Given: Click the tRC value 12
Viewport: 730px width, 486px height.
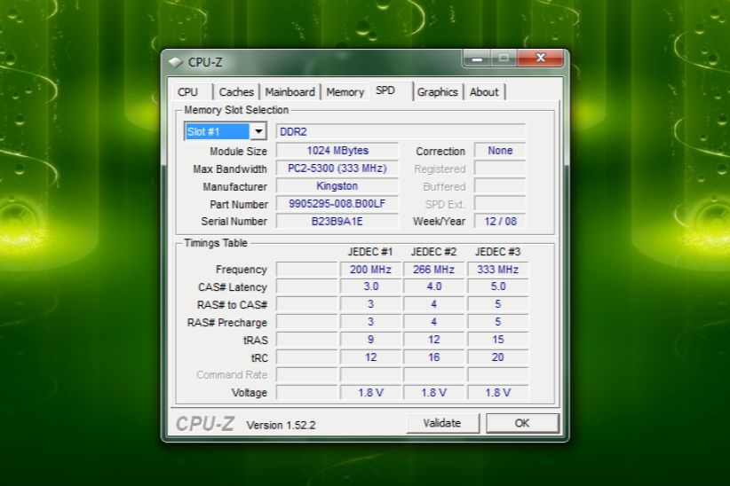Looking at the screenshot, I should point(370,357).
